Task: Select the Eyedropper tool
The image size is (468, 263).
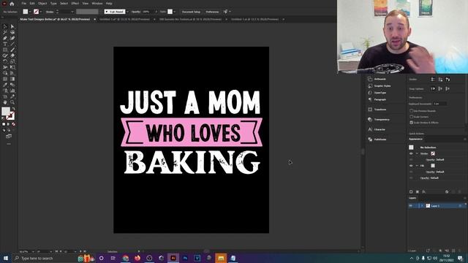Action: point(5,85)
